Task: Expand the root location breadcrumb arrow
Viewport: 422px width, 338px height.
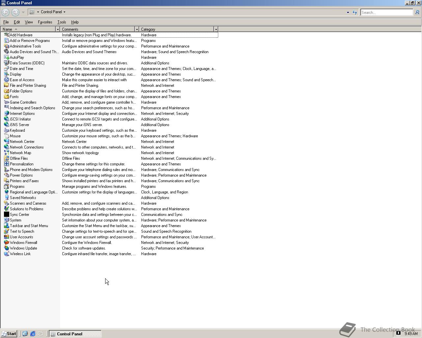Action: (38, 12)
